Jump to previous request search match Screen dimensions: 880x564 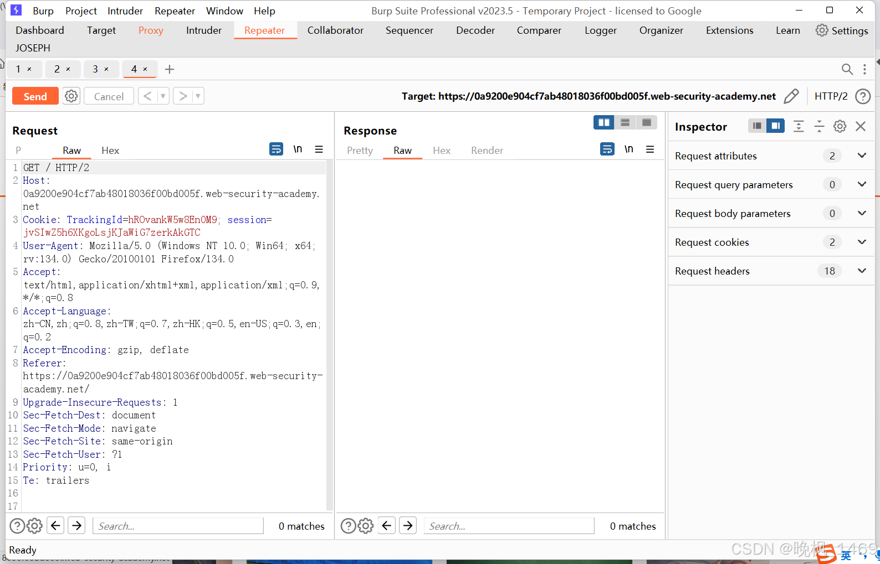pos(55,525)
